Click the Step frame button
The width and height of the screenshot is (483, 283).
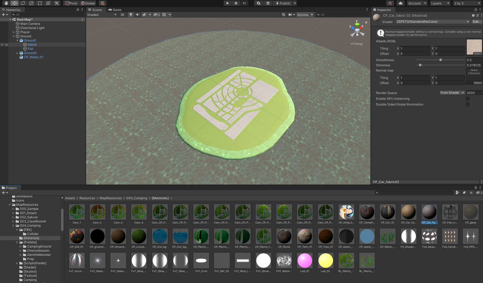pyautogui.click(x=244, y=3)
